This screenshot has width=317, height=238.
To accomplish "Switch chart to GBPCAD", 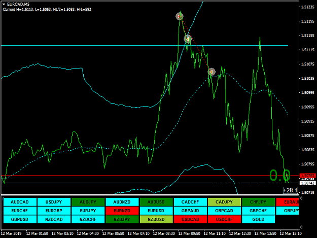I will [x=224, y=211].
